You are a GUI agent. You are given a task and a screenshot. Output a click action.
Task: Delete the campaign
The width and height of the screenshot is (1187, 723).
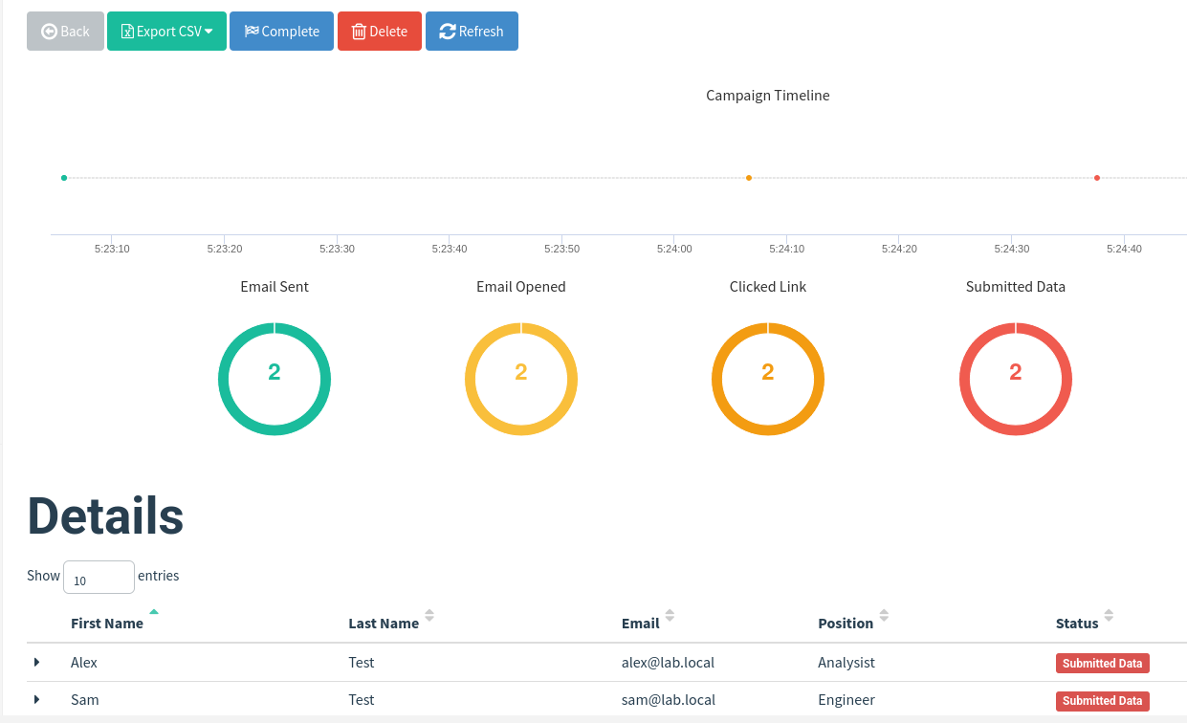click(x=380, y=32)
